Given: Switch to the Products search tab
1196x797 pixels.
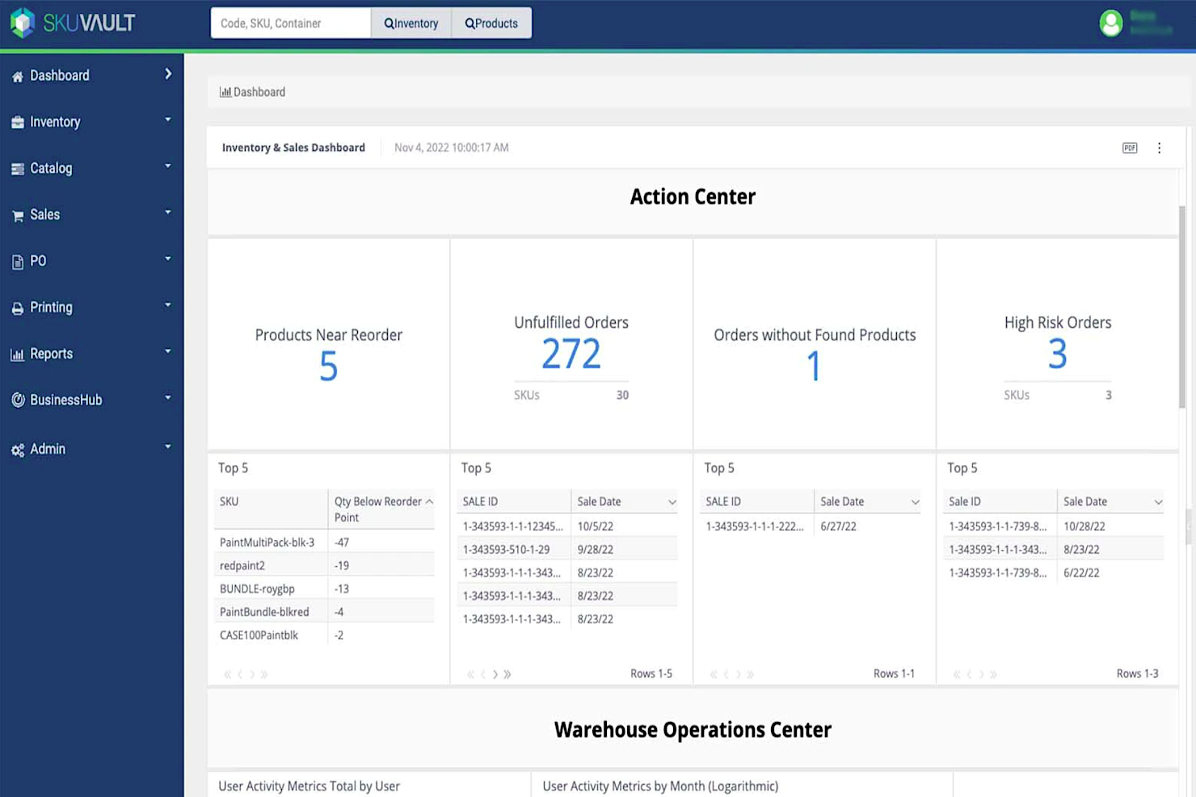Looking at the screenshot, I should 491,23.
